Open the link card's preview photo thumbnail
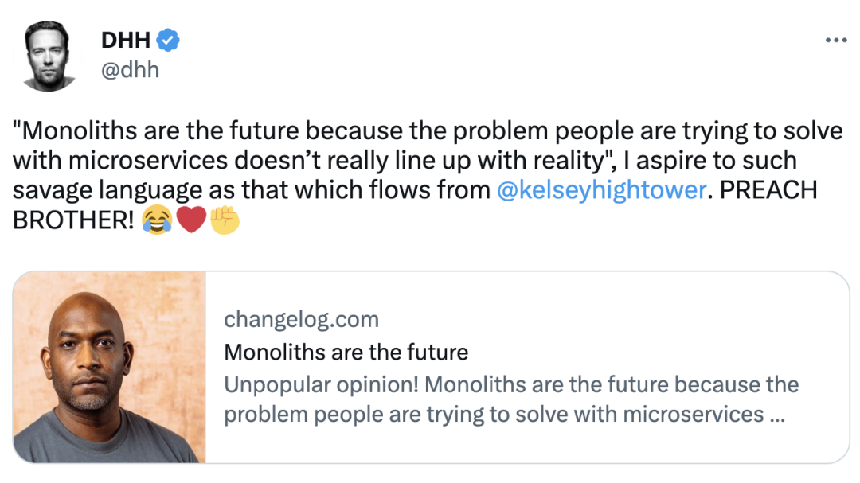The image size is (860, 483). (110, 367)
